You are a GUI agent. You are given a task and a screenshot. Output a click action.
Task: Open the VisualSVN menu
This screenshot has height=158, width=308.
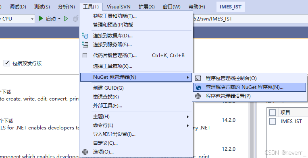tap(119, 7)
